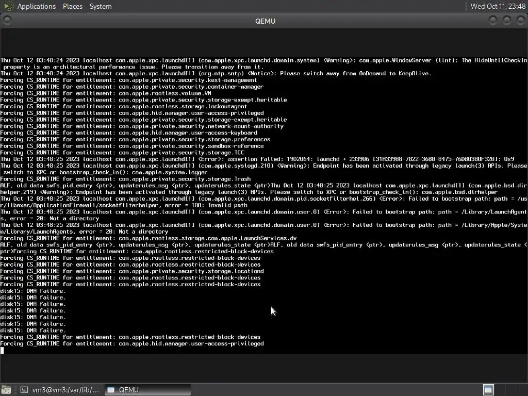This screenshot has height=396, width=528.
Task: Click the security.storage.TCC line
Action: point(122,153)
